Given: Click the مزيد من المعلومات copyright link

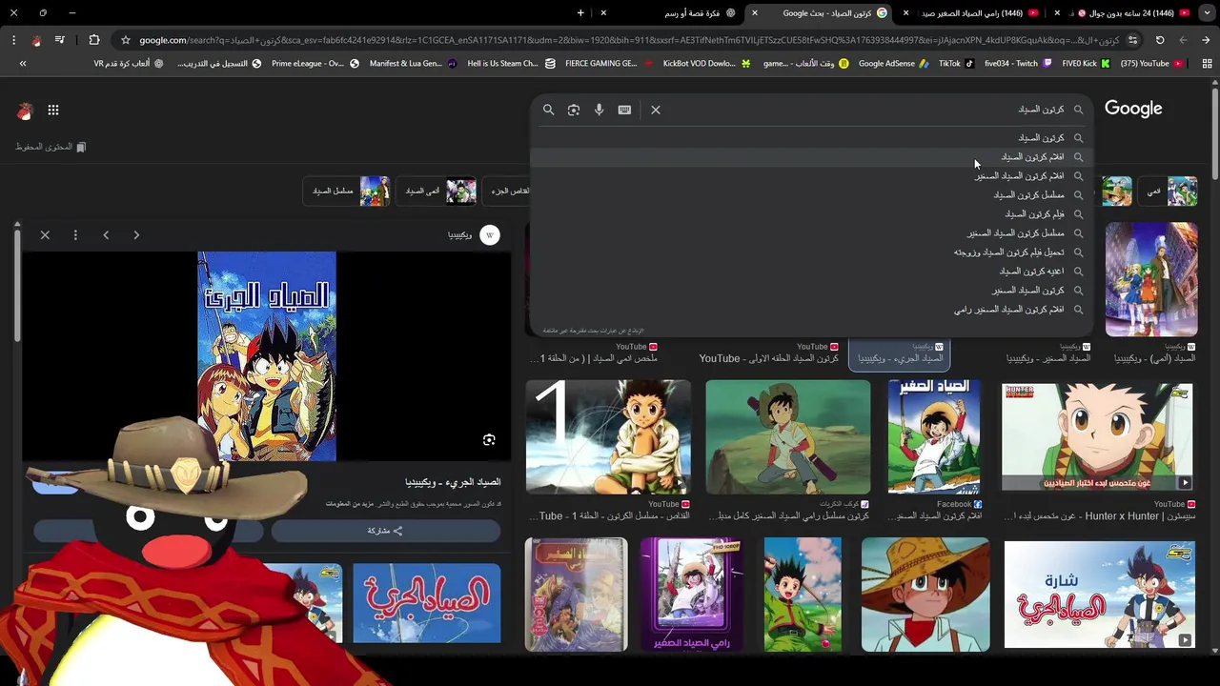Looking at the screenshot, I should [x=350, y=503].
